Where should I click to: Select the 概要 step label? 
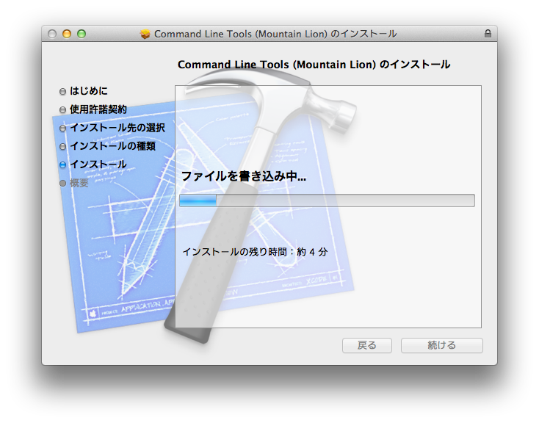(79, 183)
